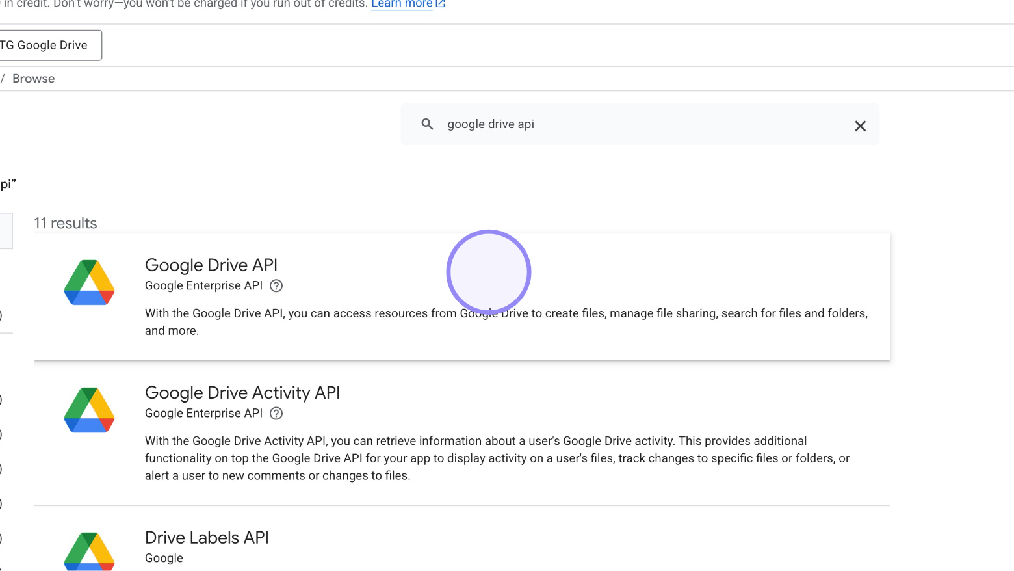Select the bottom filter radio button on the left
1014x571 pixels.
2,538
